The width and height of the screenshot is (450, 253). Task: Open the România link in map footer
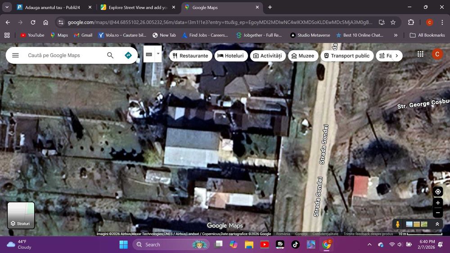[x=283, y=234]
